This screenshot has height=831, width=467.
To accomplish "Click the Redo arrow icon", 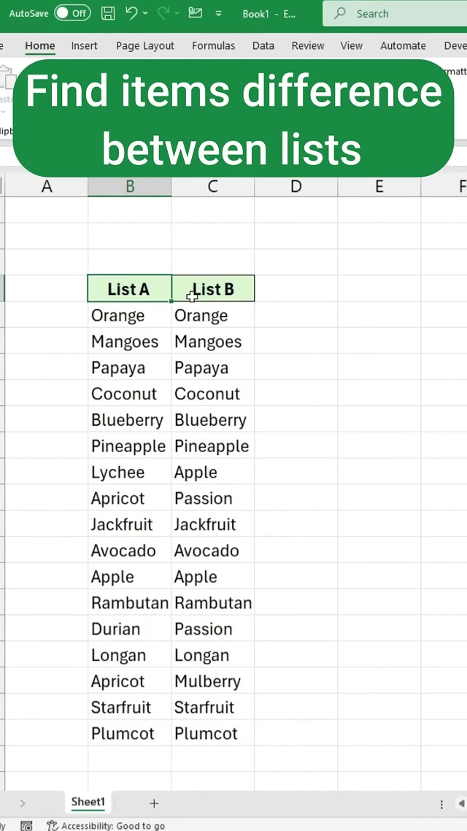I will [163, 13].
